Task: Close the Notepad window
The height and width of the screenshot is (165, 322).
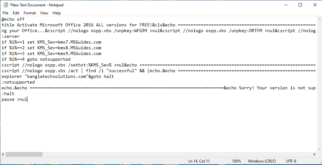Action: pos(315,5)
